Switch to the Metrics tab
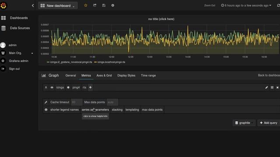The height and width of the screenshot is (157, 280). tap(86, 75)
